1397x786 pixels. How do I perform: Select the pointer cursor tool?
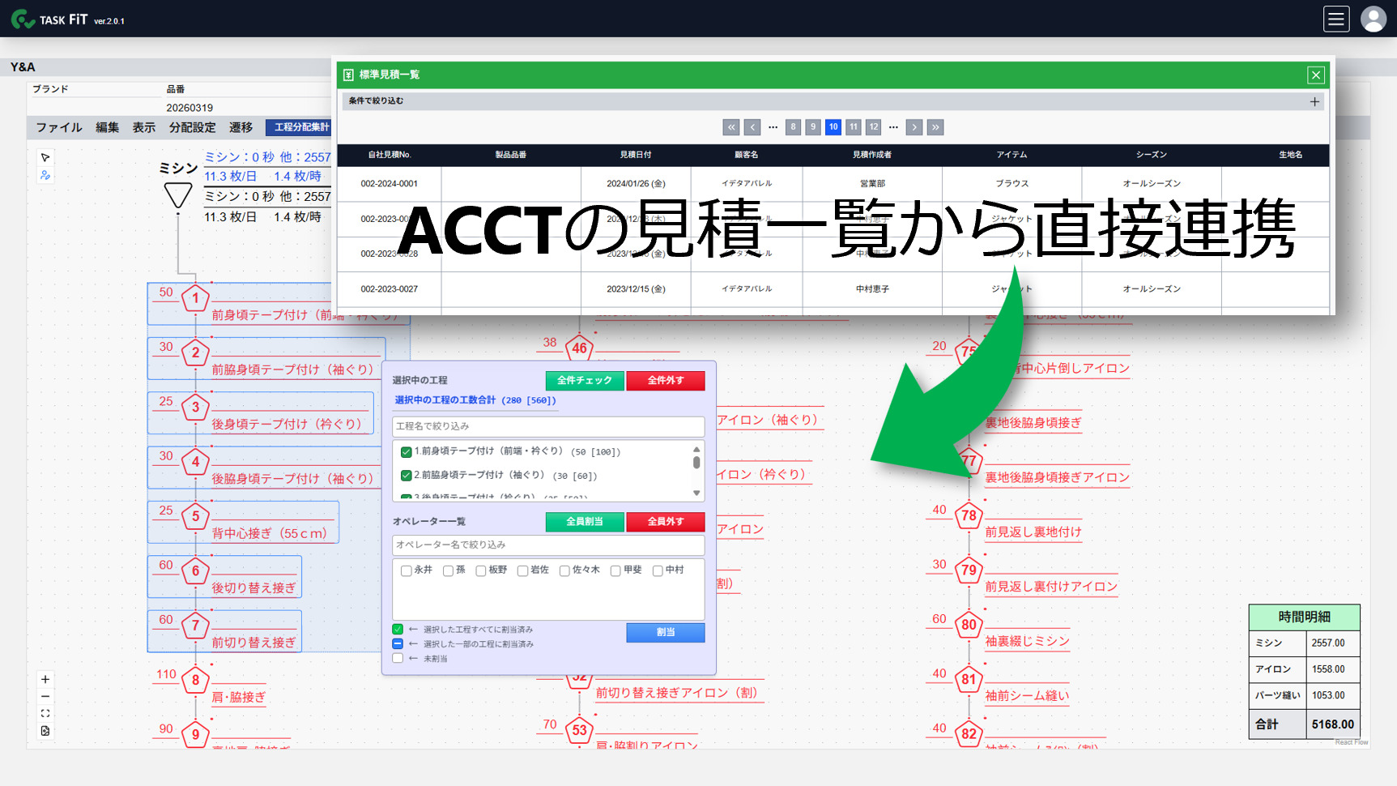[x=45, y=157]
